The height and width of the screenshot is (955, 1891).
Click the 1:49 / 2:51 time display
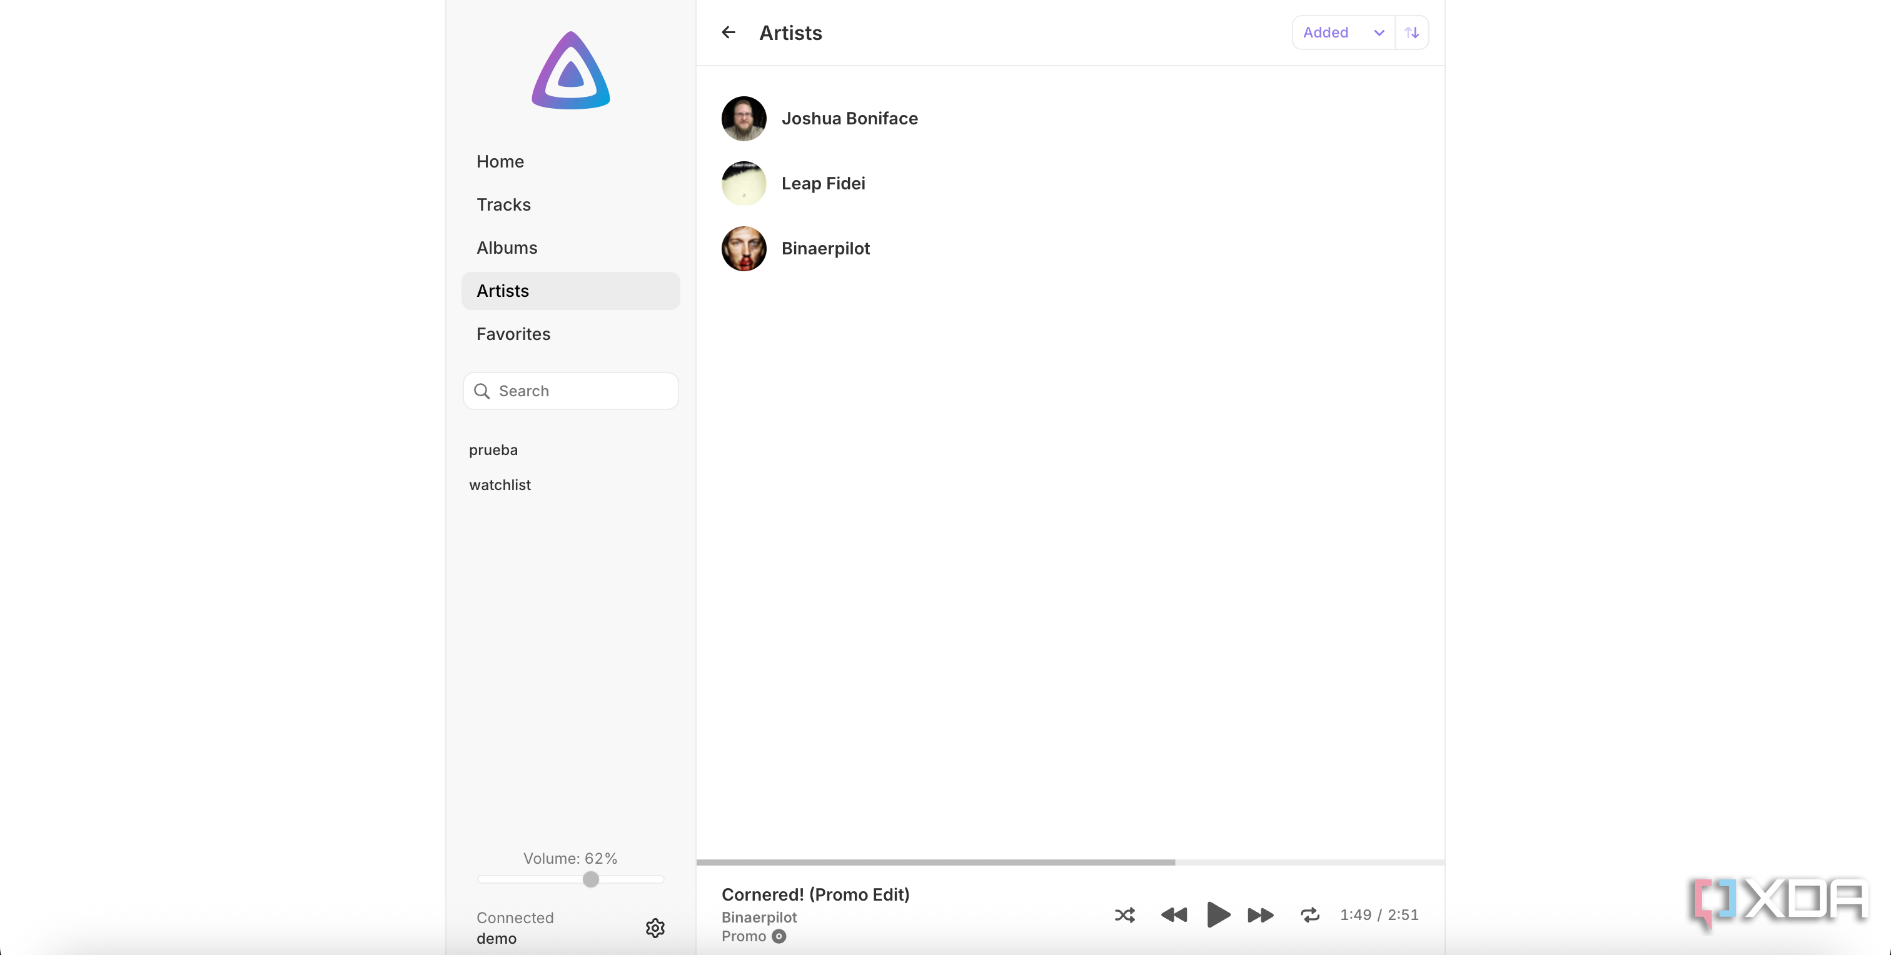click(1379, 914)
